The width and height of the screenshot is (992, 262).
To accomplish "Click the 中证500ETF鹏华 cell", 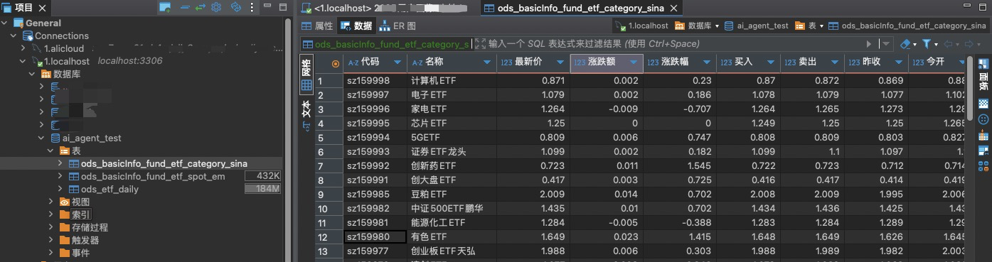I will coord(452,208).
